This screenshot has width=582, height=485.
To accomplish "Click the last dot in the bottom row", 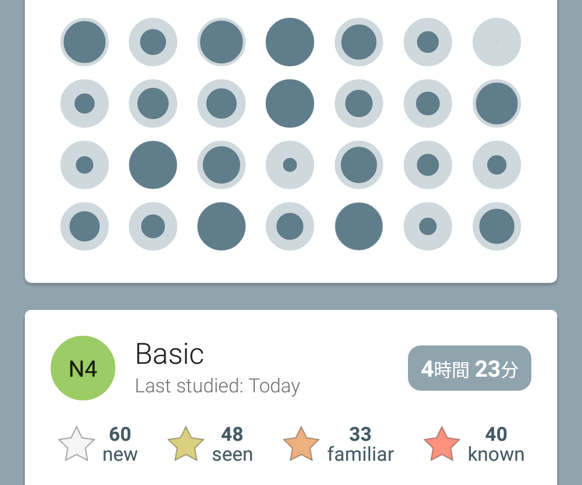I will (497, 226).
